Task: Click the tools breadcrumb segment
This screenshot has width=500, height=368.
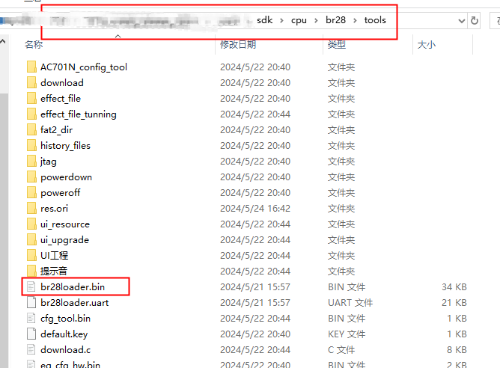Action: pyautogui.click(x=375, y=20)
